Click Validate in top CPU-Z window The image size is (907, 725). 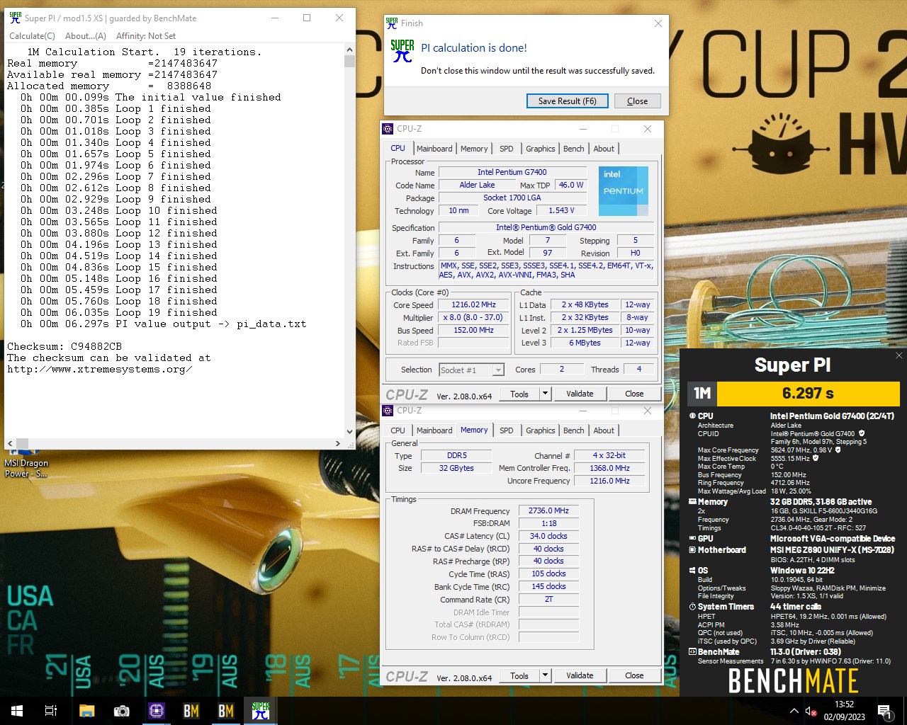(580, 394)
